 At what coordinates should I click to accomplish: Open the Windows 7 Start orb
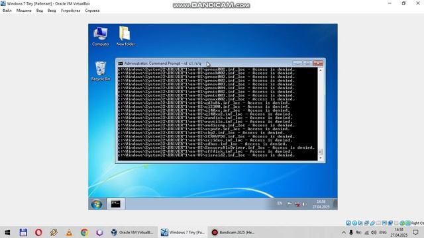pos(97,204)
